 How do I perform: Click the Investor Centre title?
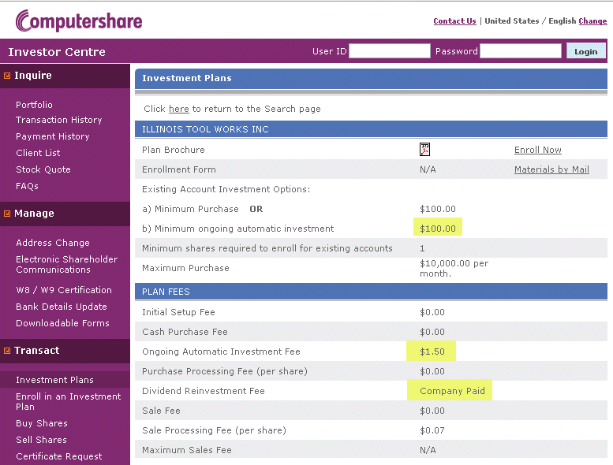57,51
